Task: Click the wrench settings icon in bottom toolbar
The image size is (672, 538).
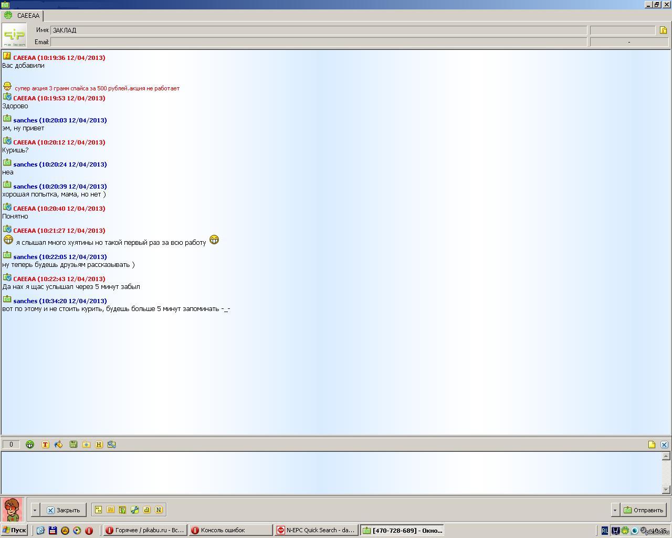Action: 134,510
